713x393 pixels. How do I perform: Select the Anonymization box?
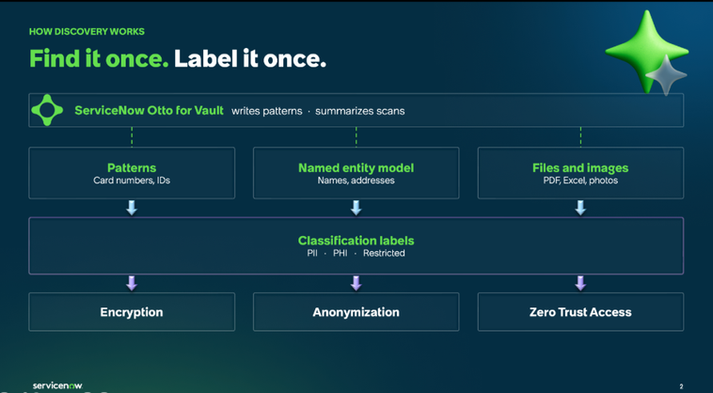click(x=356, y=312)
